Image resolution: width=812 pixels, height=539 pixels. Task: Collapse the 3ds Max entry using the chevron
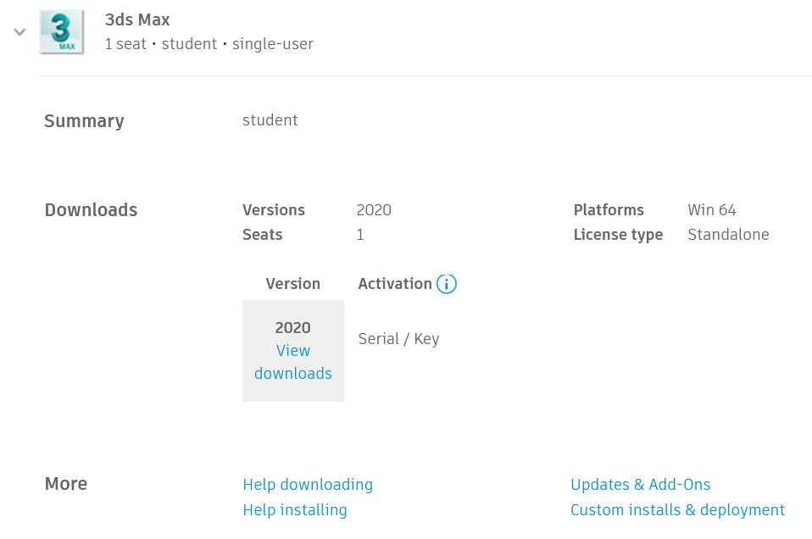click(19, 31)
